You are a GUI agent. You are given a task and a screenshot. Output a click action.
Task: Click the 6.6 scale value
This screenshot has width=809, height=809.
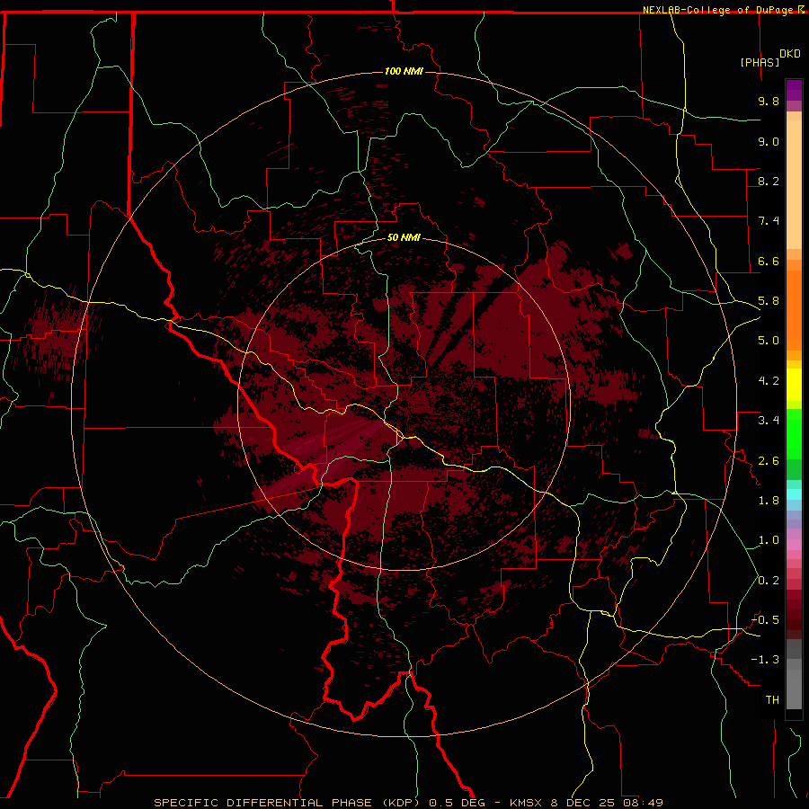coord(769,261)
